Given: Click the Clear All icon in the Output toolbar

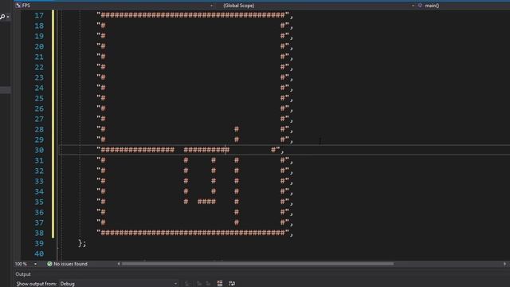Looking at the screenshot, I should click(x=220, y=284).
